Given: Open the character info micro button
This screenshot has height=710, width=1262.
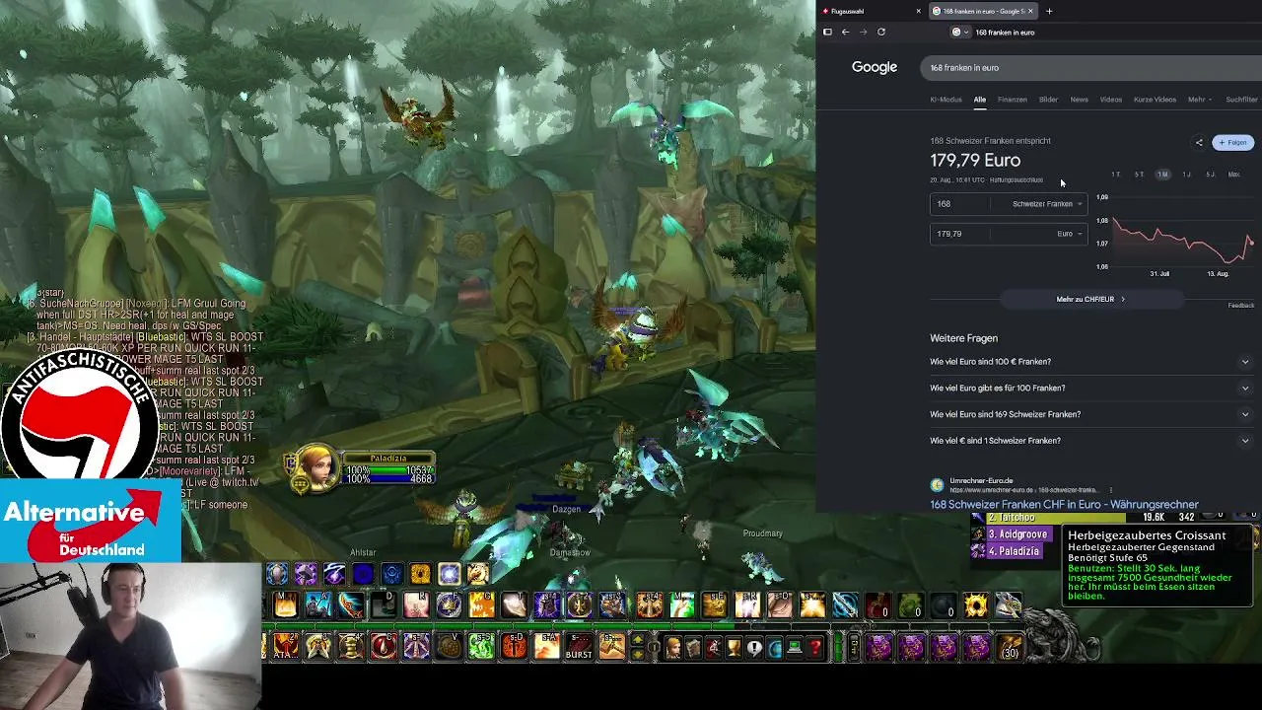Looking at the screenshot, I should point(673,648).
